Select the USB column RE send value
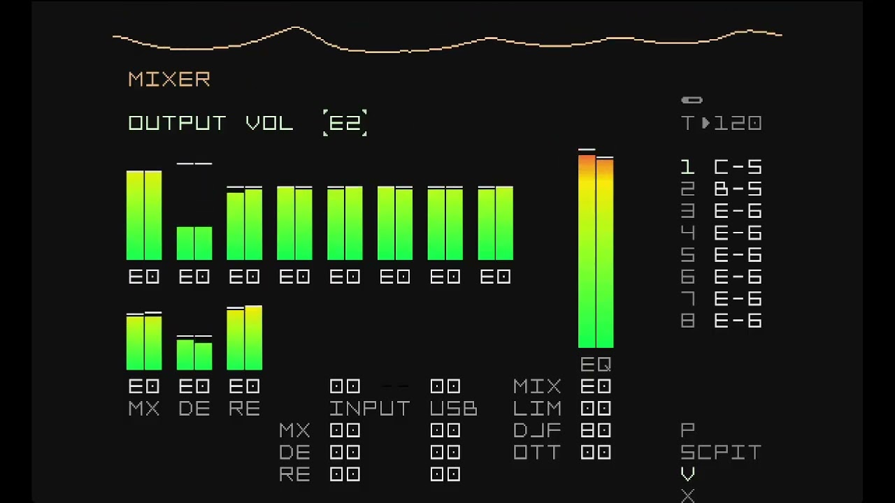Image resolution: width=895 pixels, height=503 pixels. click(445, 474)
